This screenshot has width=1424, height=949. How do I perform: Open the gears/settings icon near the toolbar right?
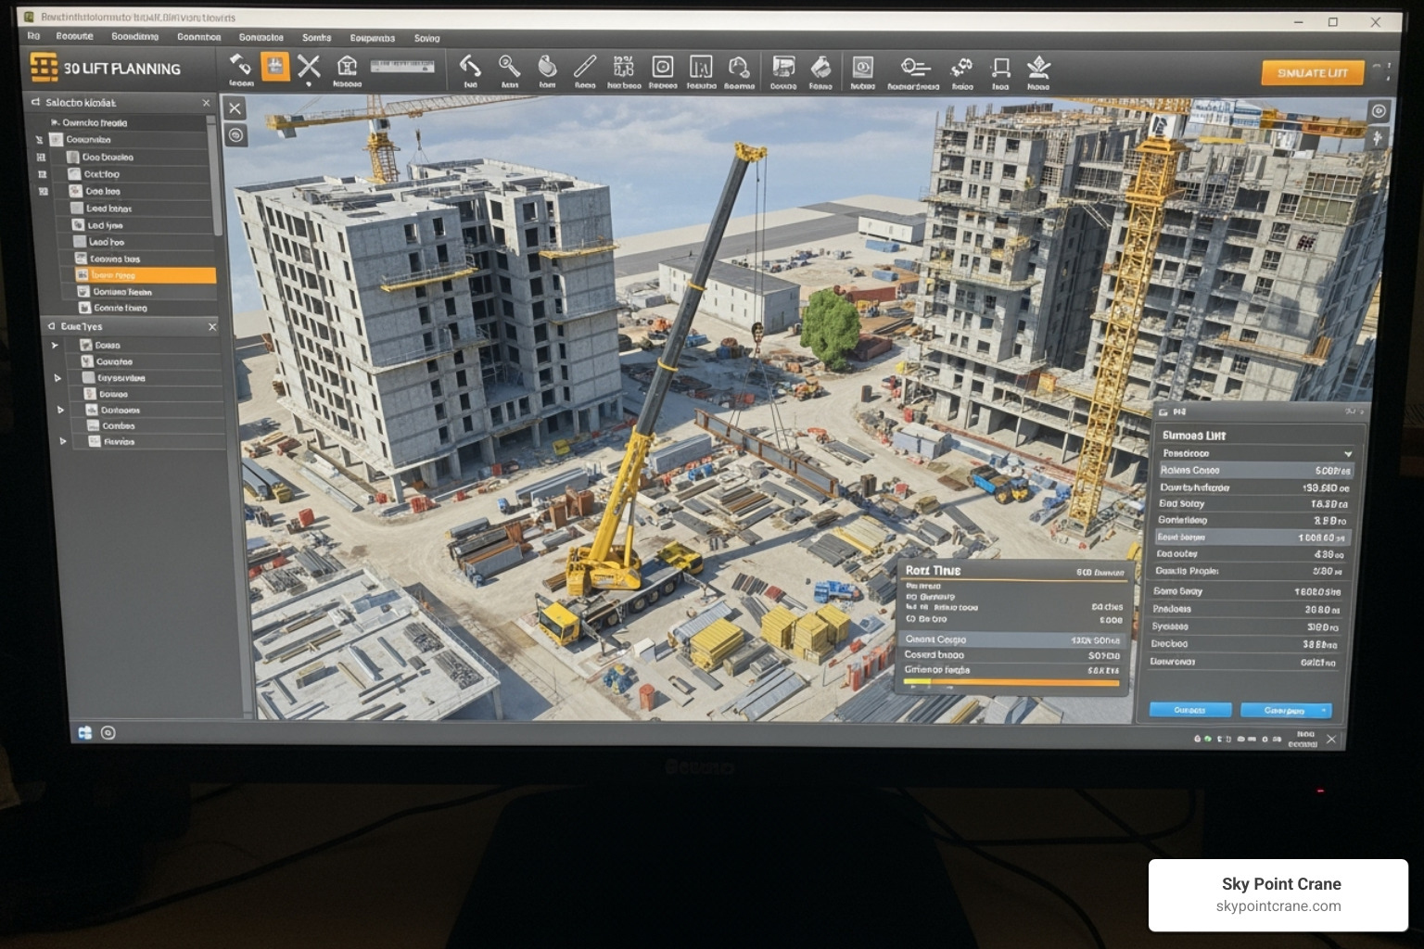(960, 67)
